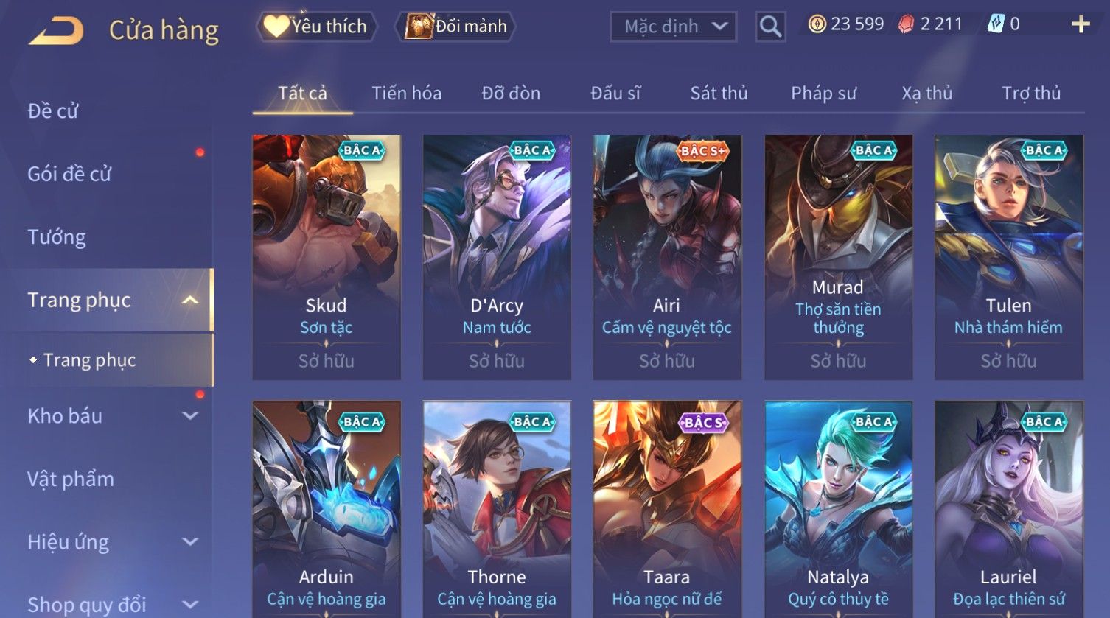
Task: Select the Tiến hóa tab
Action: coord(406,94)
